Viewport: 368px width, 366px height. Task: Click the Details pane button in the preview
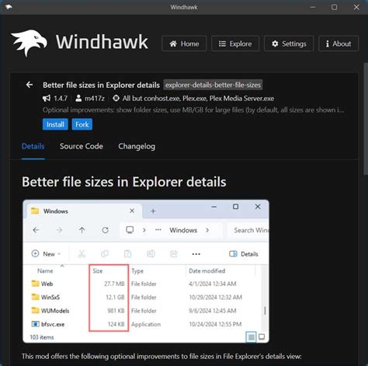[244, 254]
